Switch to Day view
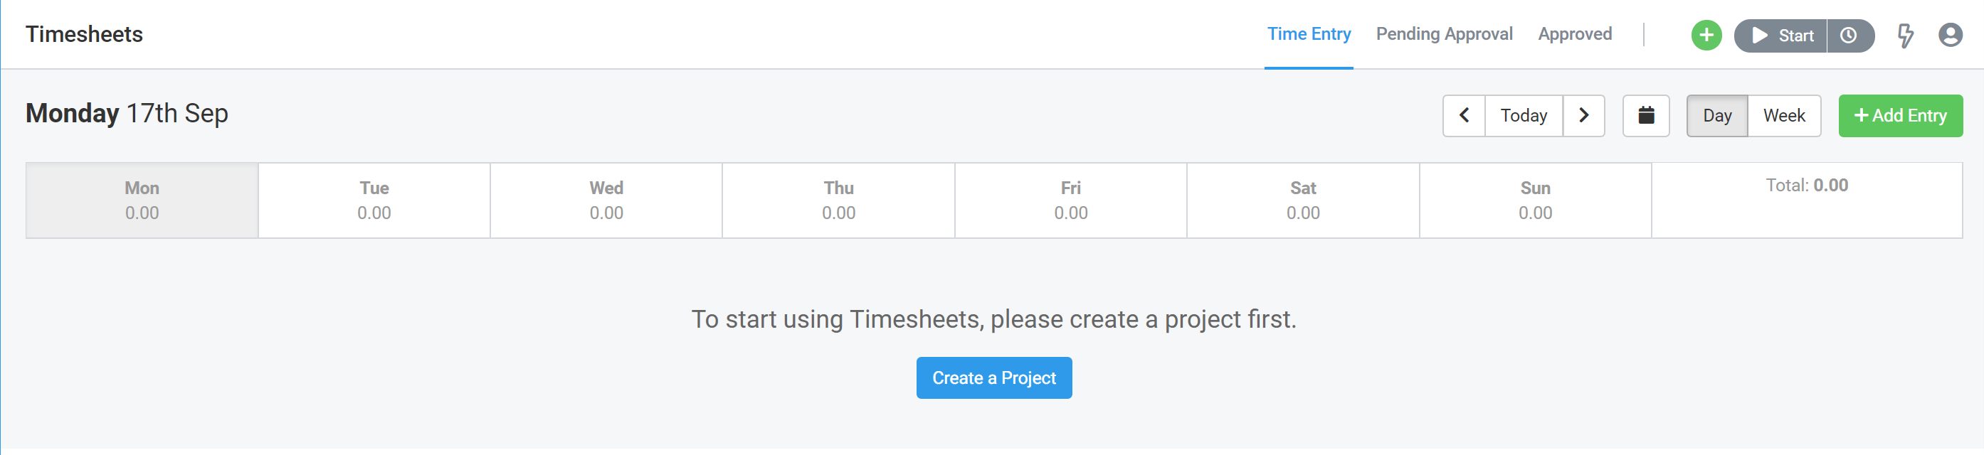This screenshot has width=1984, height=455. point(1716,115)
